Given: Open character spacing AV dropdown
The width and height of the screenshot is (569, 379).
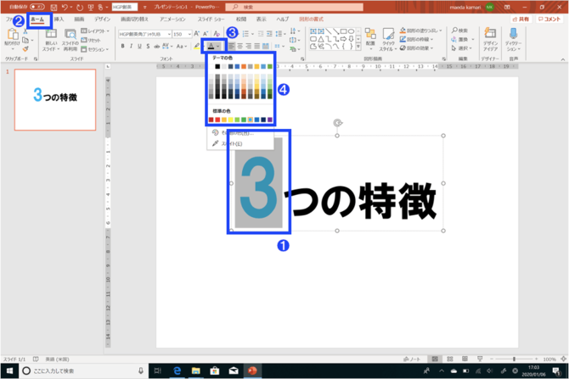Looking at the screenshot, I should pos(167,46).
